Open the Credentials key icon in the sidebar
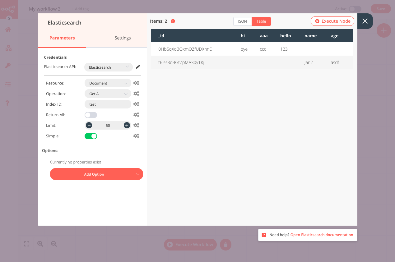 coord(8,66)
